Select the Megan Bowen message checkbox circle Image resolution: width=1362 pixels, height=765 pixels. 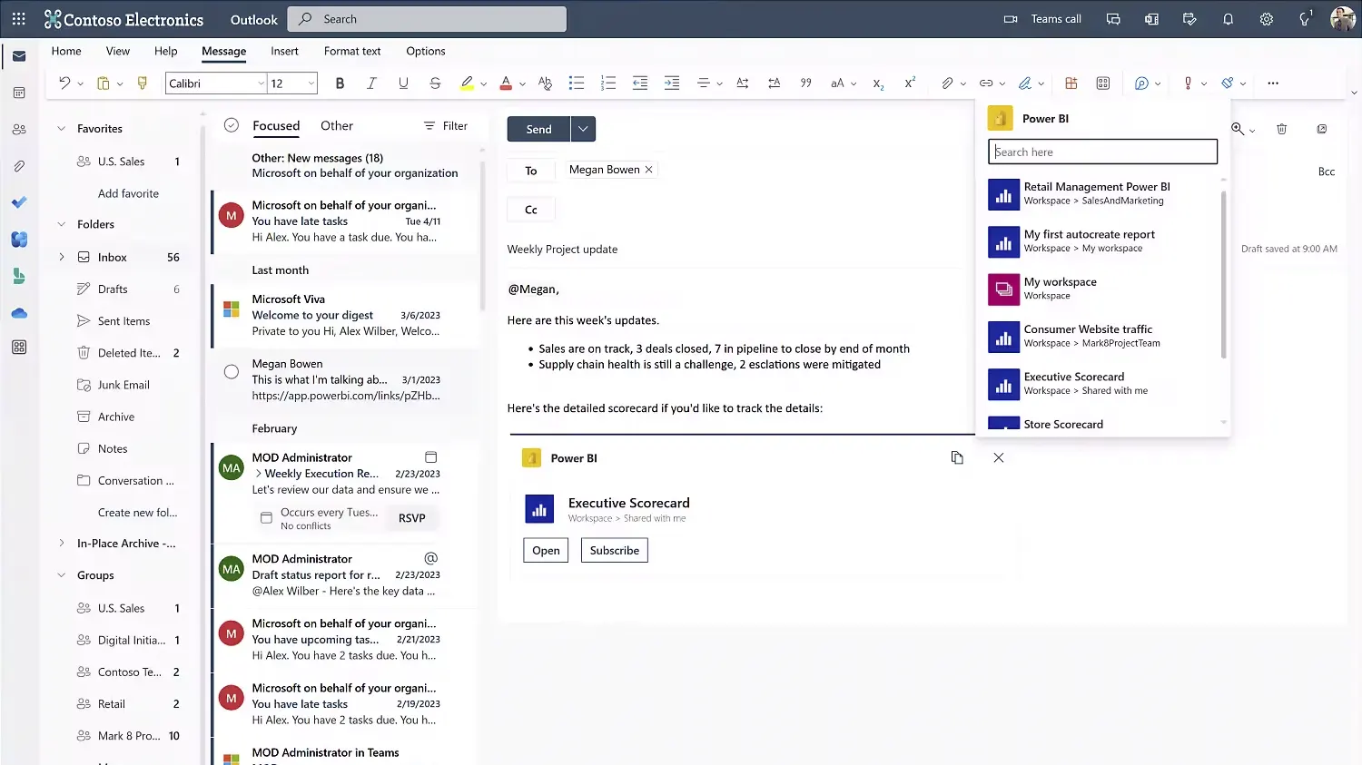(232, 371)
